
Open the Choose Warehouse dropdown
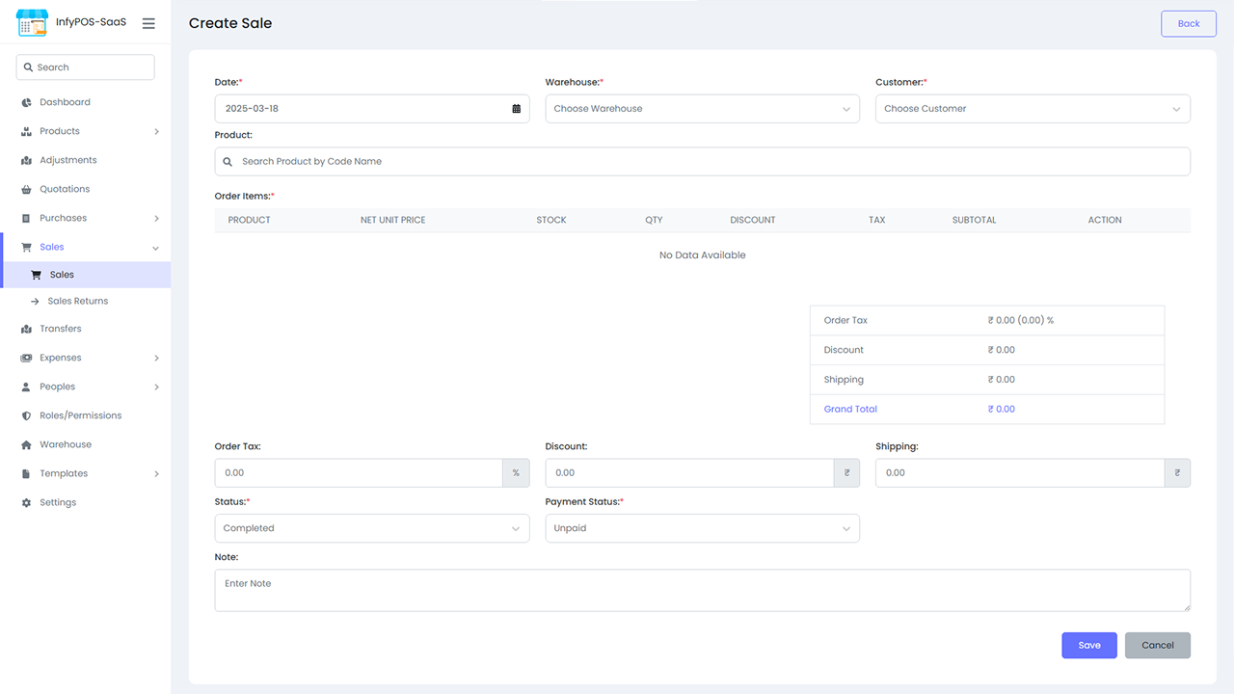point(702,108)
